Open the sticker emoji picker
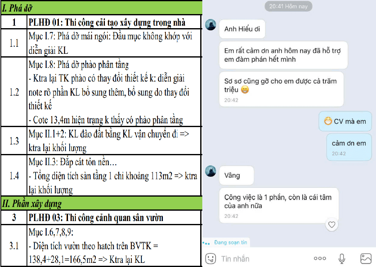 [211, 259]
